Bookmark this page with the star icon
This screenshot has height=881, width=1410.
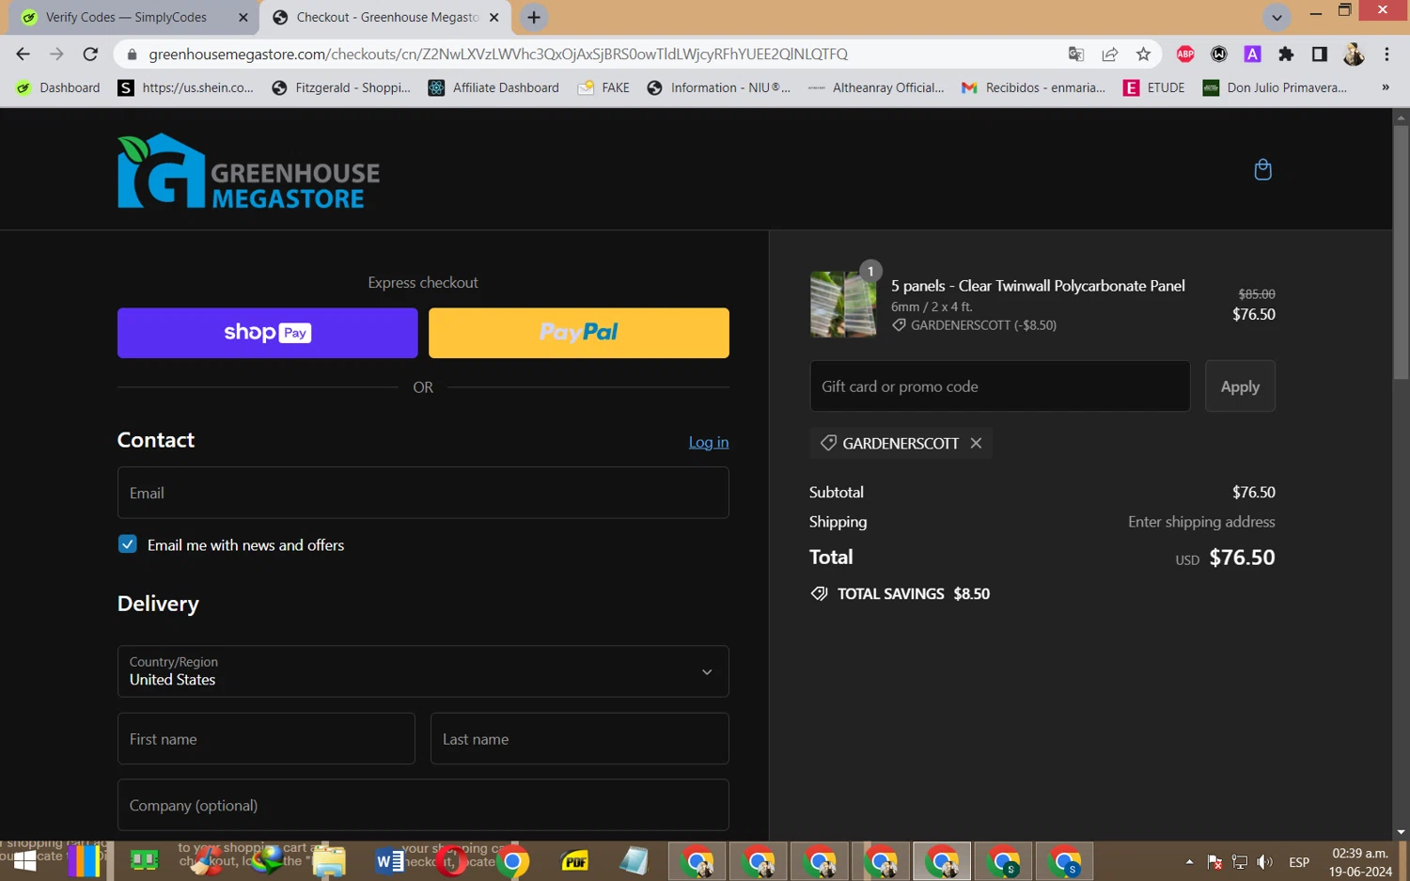pos(1143,55)
